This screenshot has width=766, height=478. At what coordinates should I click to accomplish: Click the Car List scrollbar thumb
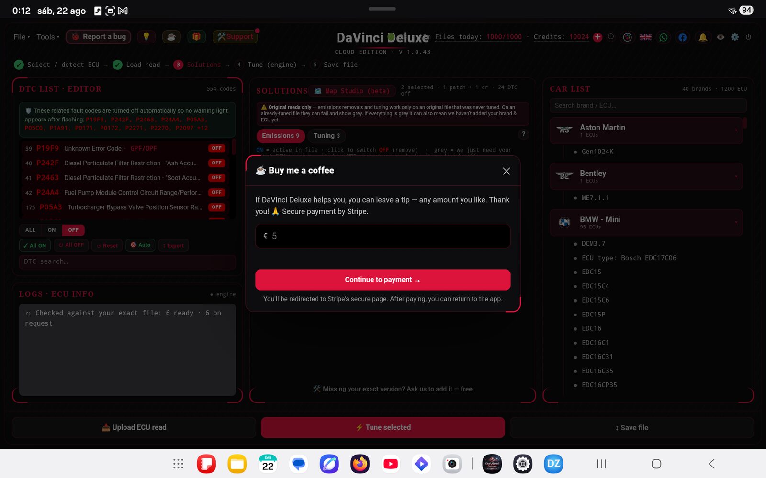click(744, 123)
